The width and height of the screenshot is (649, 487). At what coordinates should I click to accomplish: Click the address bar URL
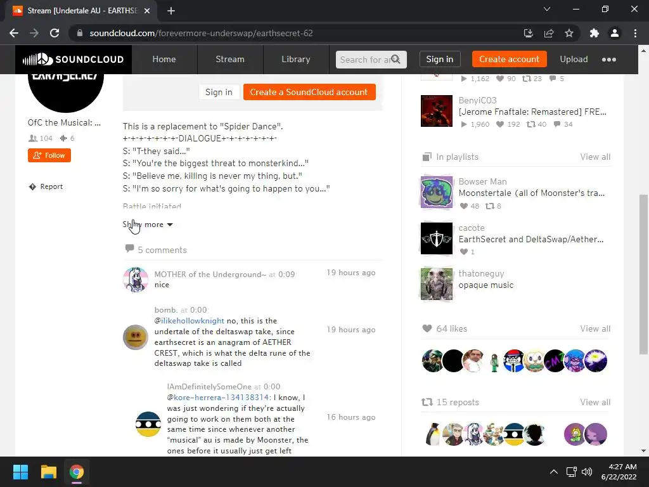tap(201, 33)
